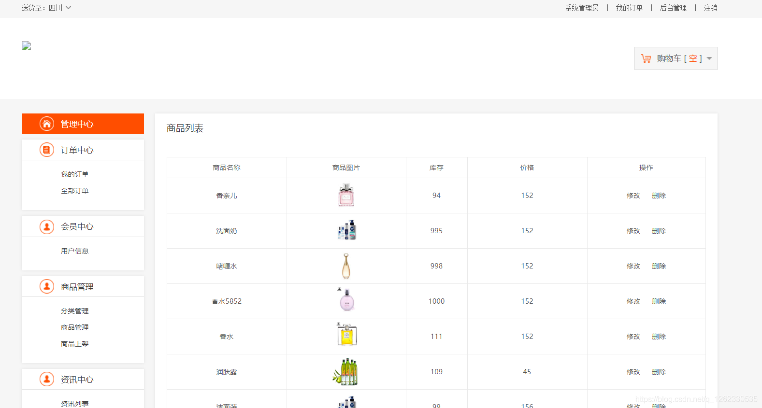The height and width of the screenshot is (408, 762).
Task: Open 商品上架 in the sidebar
Action: 74,344
